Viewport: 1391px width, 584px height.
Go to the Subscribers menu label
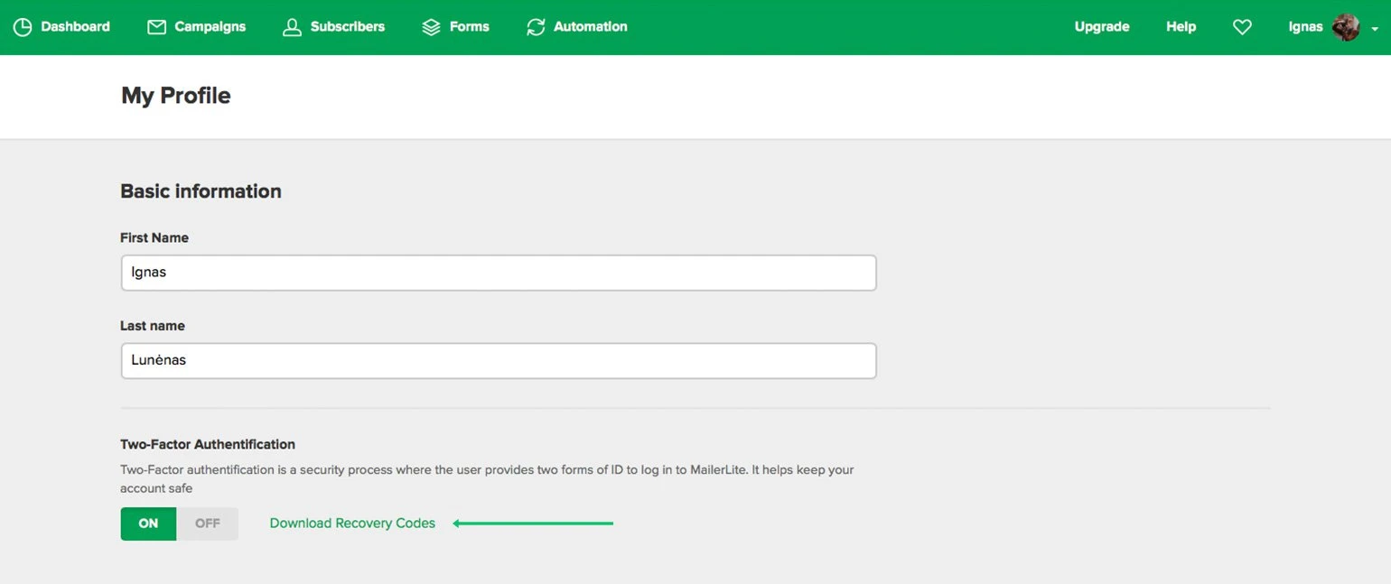click(347, 27)
